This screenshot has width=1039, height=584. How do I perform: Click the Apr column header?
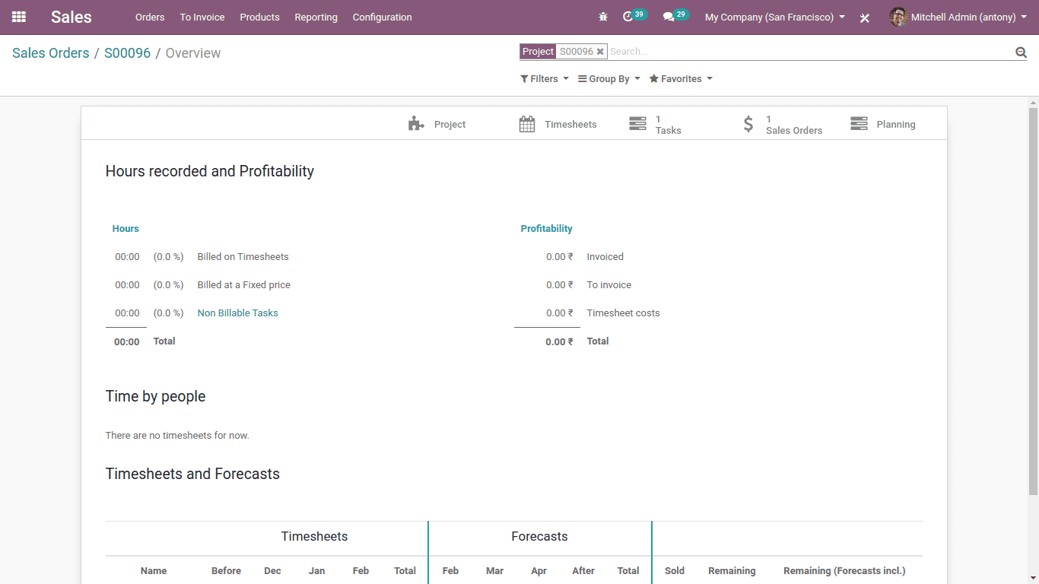(539, 571)
